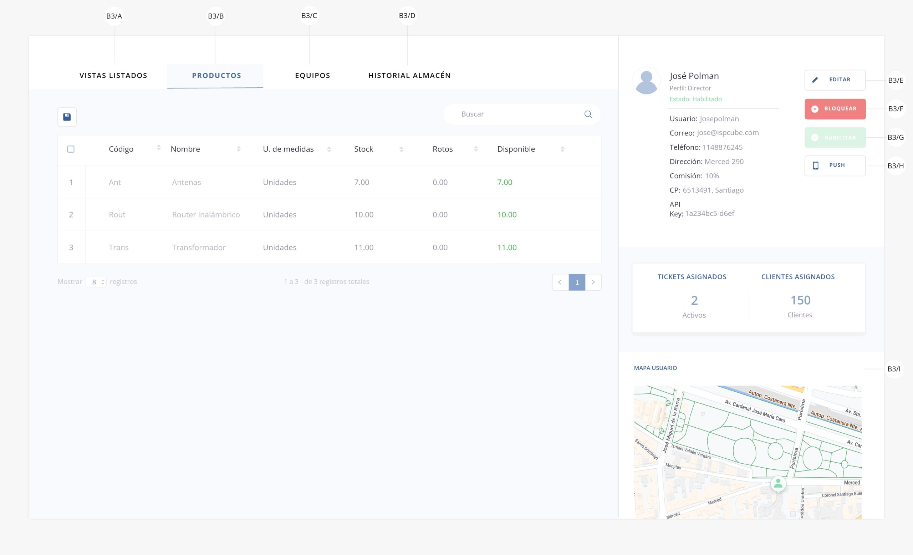
Task: Toggle the select-all checkbox in table header
Action: [71, 149]
